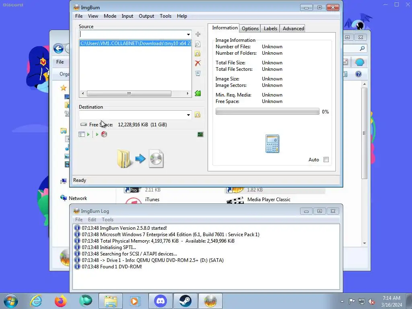The height and width of the screenshot is (309, 412).
Task: Click the muted volume tray icon
Action: tap(371, 301)
